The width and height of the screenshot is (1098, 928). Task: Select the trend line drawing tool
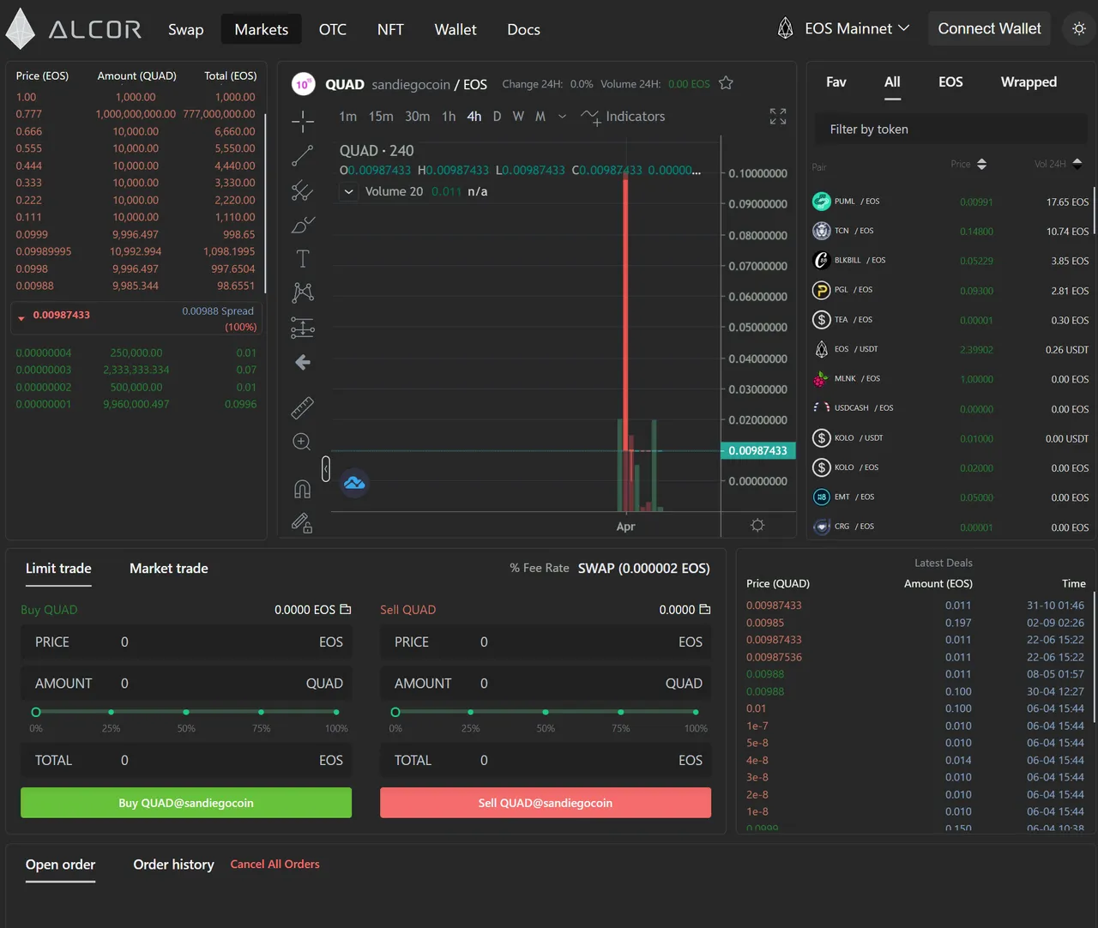[x=303, y=155]
